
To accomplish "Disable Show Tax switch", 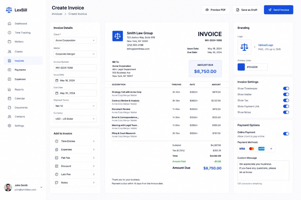I will coord(286,100).
